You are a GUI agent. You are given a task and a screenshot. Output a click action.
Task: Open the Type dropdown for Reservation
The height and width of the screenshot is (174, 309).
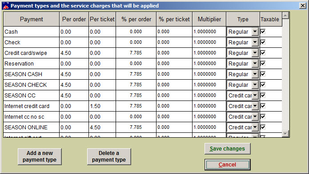point(255,63)
